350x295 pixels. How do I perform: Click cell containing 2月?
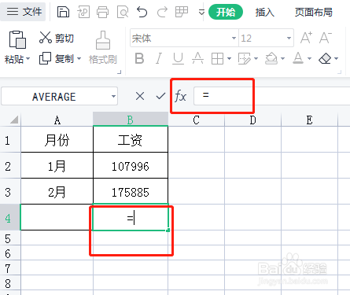[x=57, y=191]
